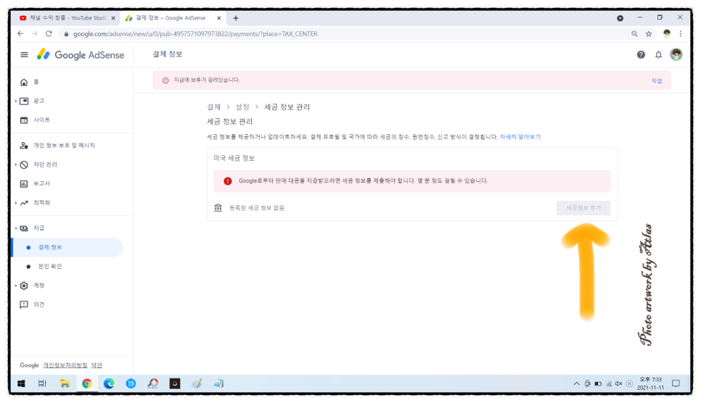
Task: Open the Windows notification center
Action: pyautogui.click(x=676, y=383)
